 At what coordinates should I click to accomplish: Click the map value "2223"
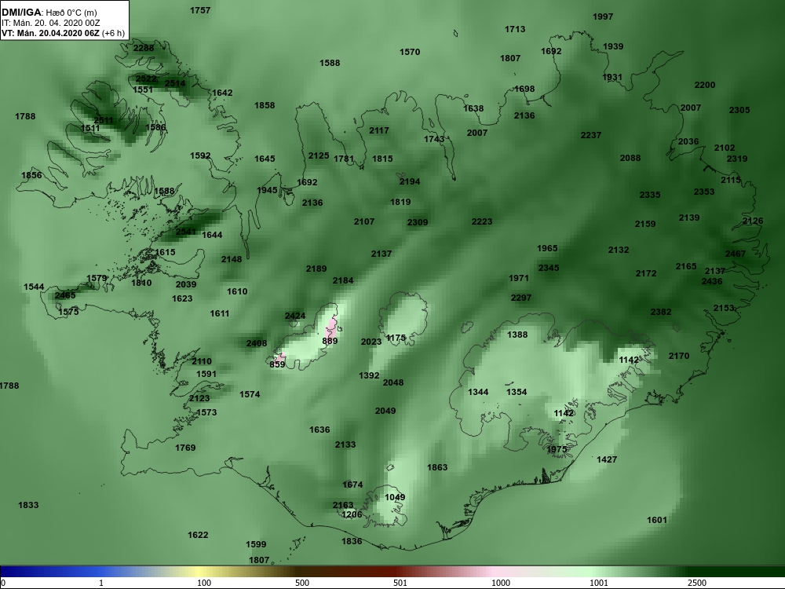click(482, 221)
